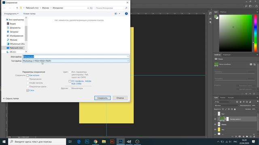Click the Photoshop search magnifier icon
Screen dimensions: 259x145
pyautogui.click(x=246, y=6)
